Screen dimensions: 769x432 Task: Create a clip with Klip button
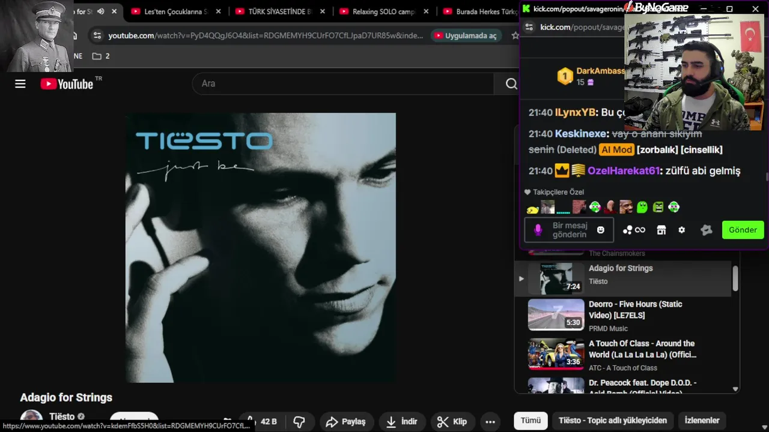[452, 422]
